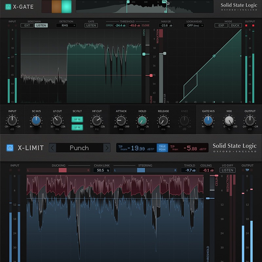
Task: Toggle the GATE LISTEN button
Action: point(91,26)
